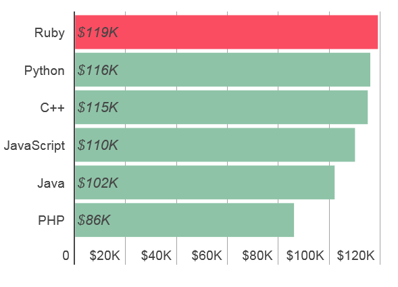Click the PHP axis label
This screenshot has width=398, height=287.
[51, 220]
